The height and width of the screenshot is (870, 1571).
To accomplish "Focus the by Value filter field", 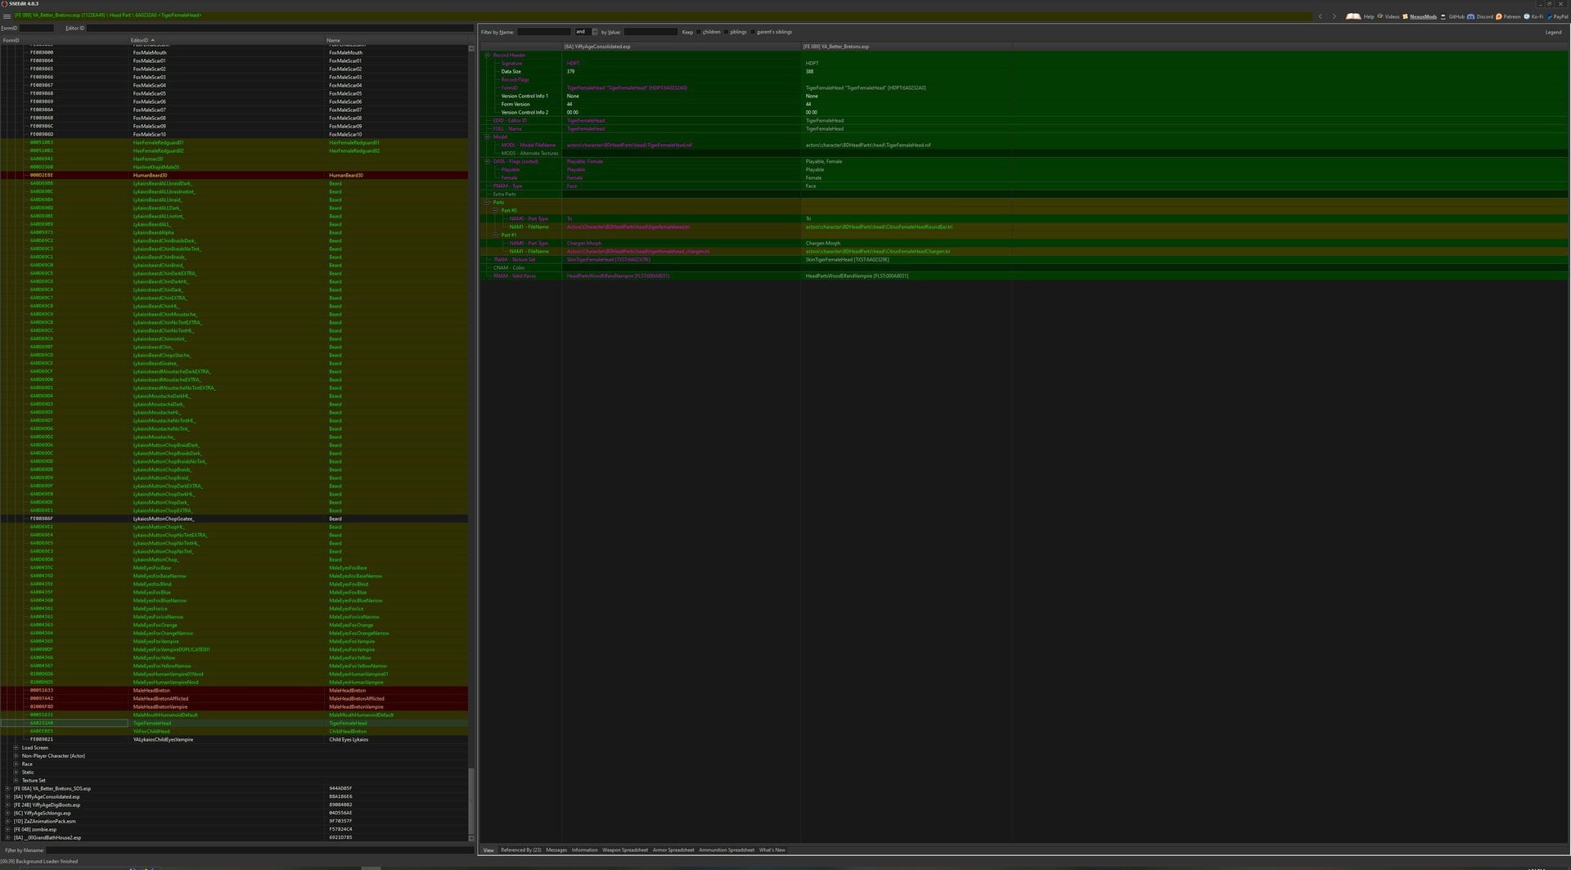I will 650,32.
